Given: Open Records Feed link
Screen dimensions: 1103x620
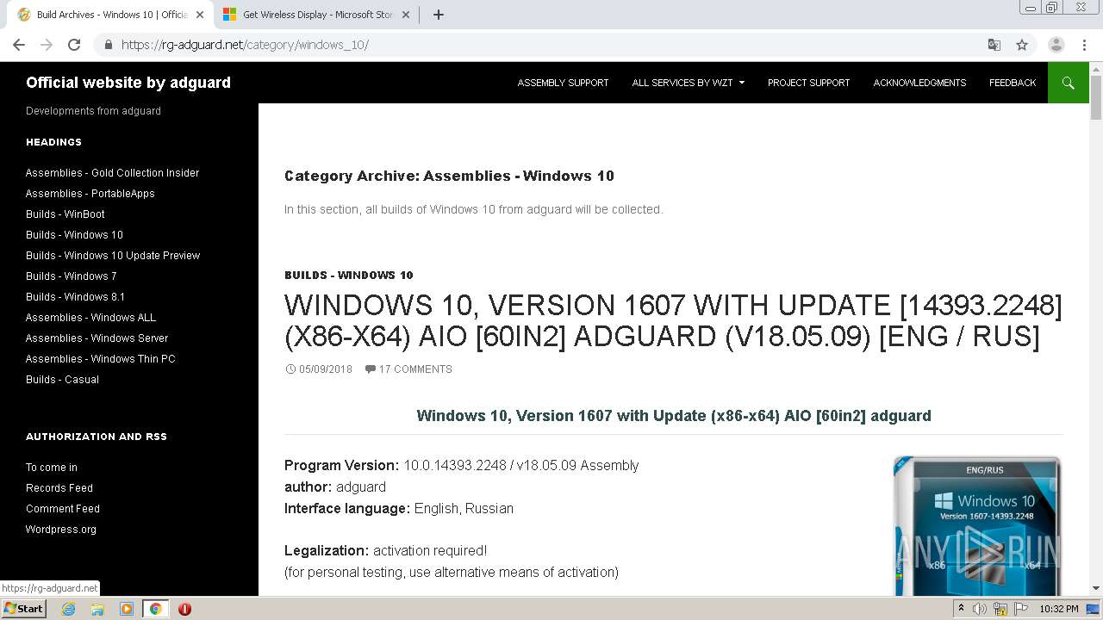Looking at the screenshot, I should (59, 488).
